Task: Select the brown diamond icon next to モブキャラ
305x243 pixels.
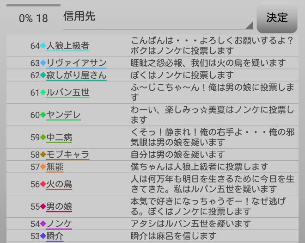Action: pyautogui.click(x=43, y=155)
